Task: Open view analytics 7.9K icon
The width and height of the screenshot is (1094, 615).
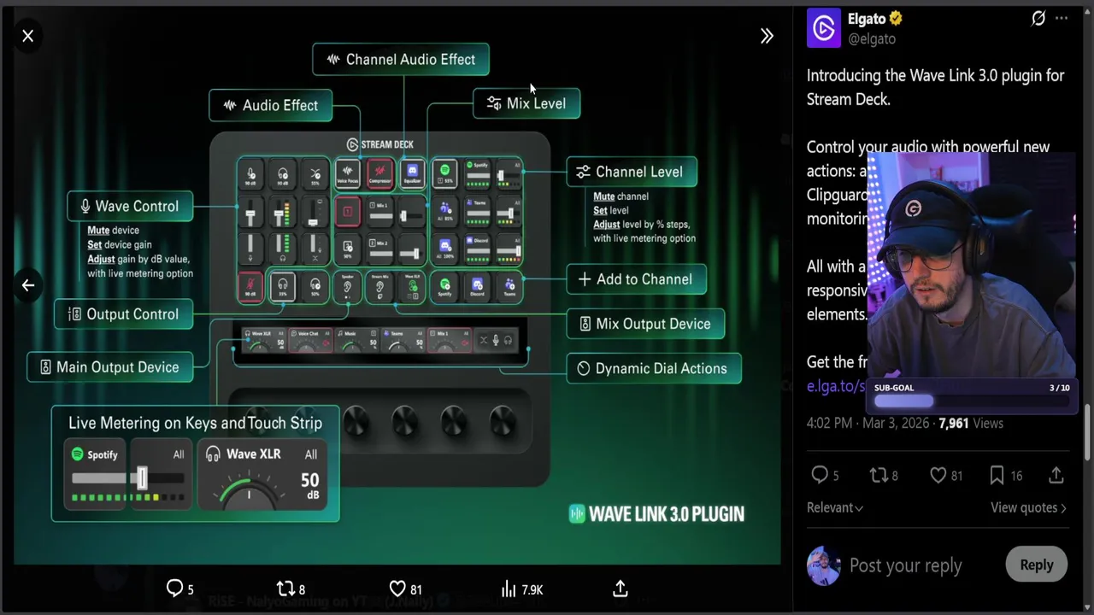Action: 521,589
